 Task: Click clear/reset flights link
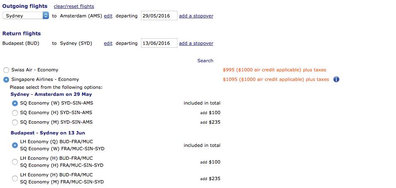(74, 6)
